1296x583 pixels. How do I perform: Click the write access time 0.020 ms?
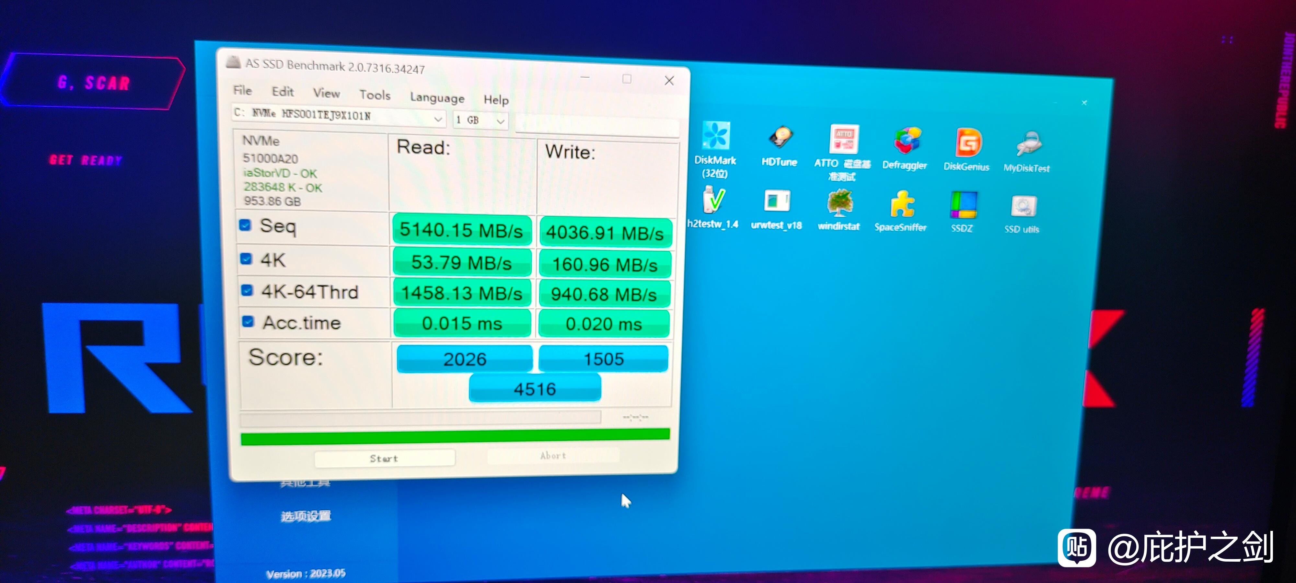tap(604, 324)
